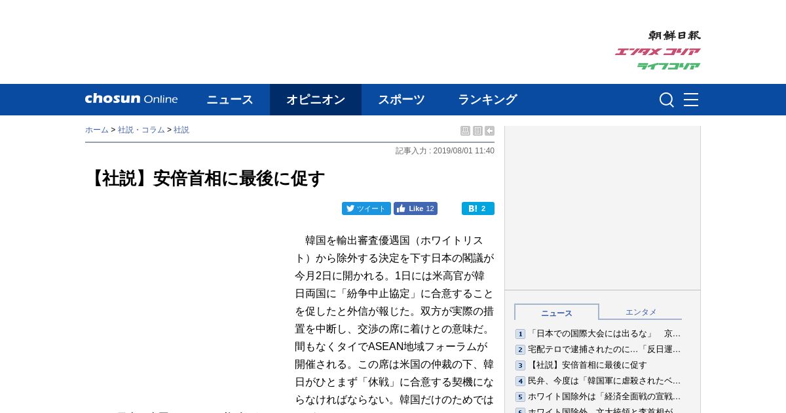Switch to the エンタメ ranking tab
This screenshot has width=786, height=413.
[x=641, y=312]
